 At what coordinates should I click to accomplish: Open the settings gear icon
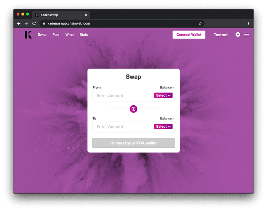coord(238,34)
